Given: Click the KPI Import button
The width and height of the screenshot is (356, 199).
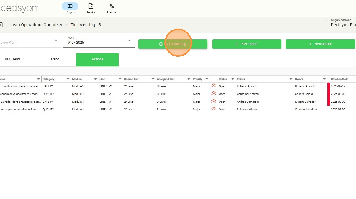Looking at the screenshot, I should [247, 44].
